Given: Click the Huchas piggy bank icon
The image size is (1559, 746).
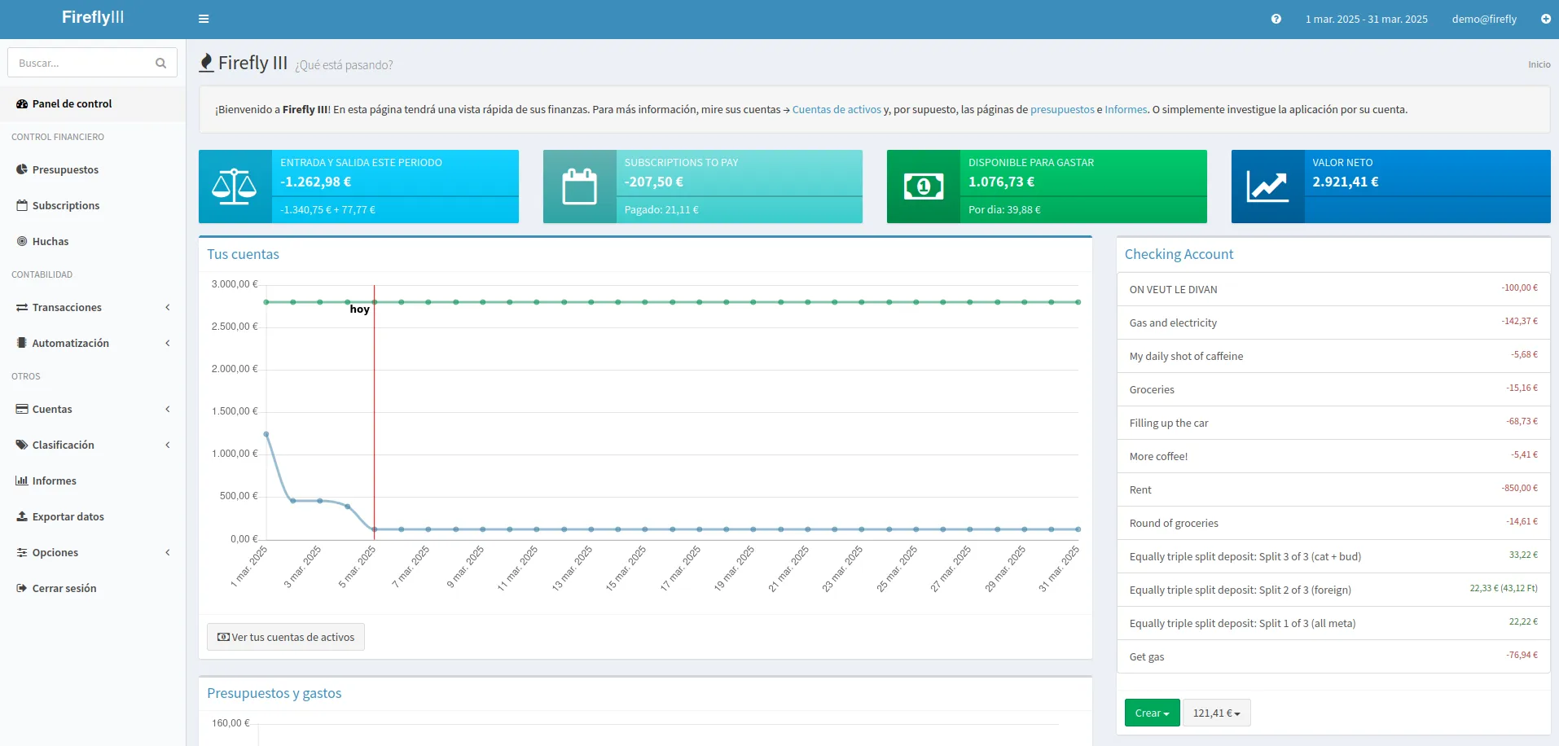Looking at the screenshot, I should [x=20, y=240].
